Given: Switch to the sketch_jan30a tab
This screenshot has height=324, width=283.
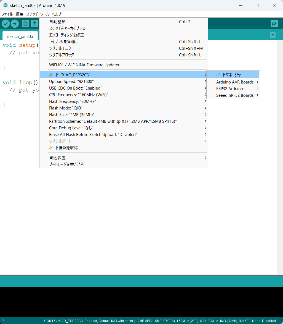Looking at the screenshot, I should 20,36.
